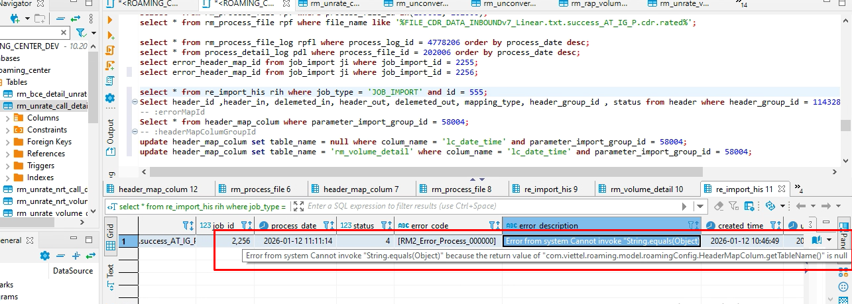This screenshot has width=852, height=304.
Task: Collapse the Select header_id statement fold marker
Action: (x=135, y=103)
